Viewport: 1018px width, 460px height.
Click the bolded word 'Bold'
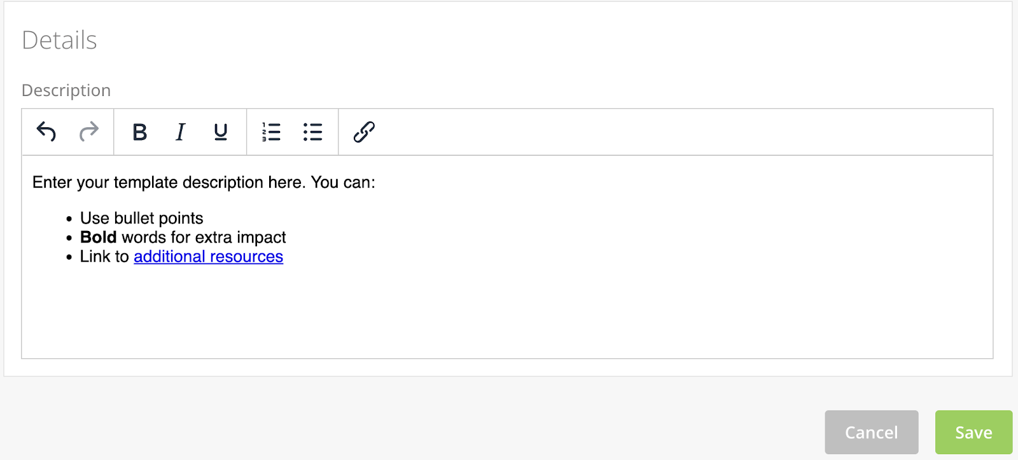tap(98, 237)
